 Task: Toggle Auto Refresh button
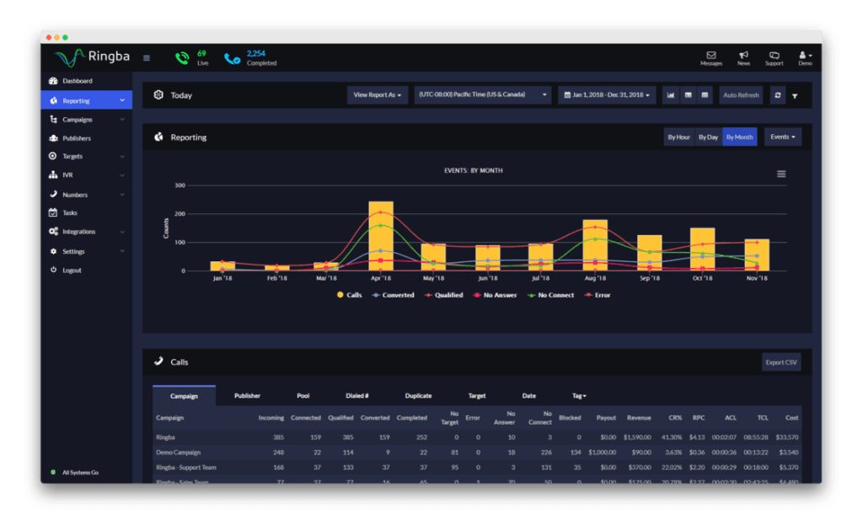741,95
